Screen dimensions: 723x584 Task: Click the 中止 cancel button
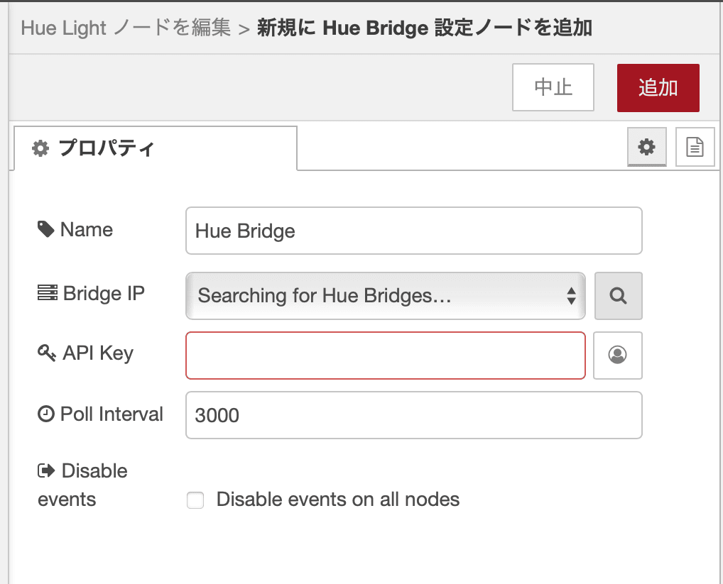[553, 87]
